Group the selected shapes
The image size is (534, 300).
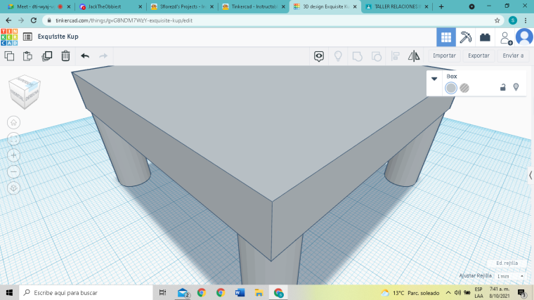[x=357, y=56]
